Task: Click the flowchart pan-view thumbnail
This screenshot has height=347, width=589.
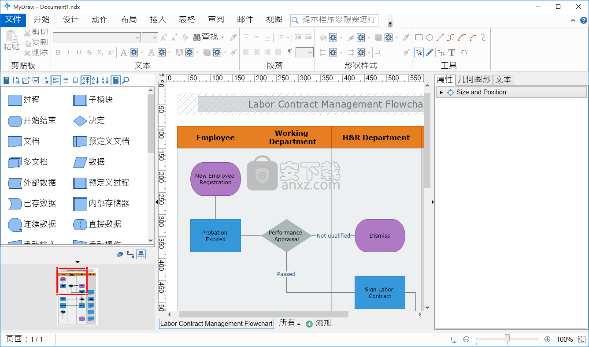Action: (x=78, y=297)
